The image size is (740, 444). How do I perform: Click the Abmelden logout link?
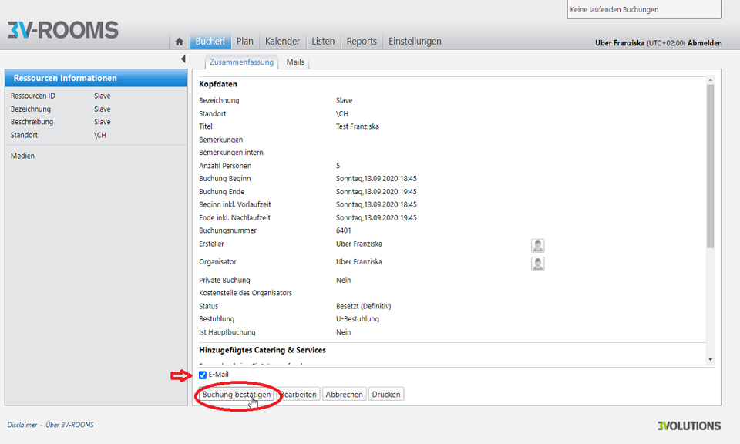click(705, 43)
